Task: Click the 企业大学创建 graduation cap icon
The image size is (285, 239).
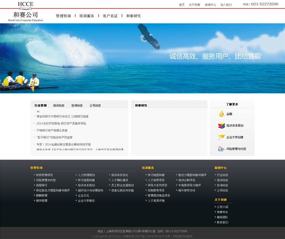Action: point(221,137)
